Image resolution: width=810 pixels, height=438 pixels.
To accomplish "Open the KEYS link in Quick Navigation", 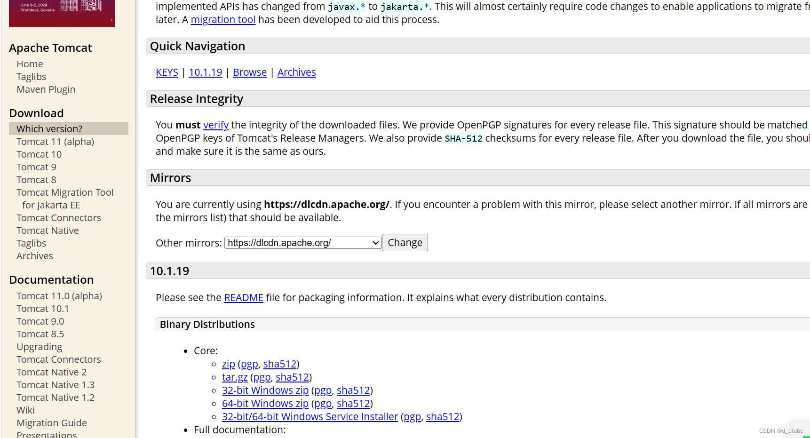I will (167, 72).
